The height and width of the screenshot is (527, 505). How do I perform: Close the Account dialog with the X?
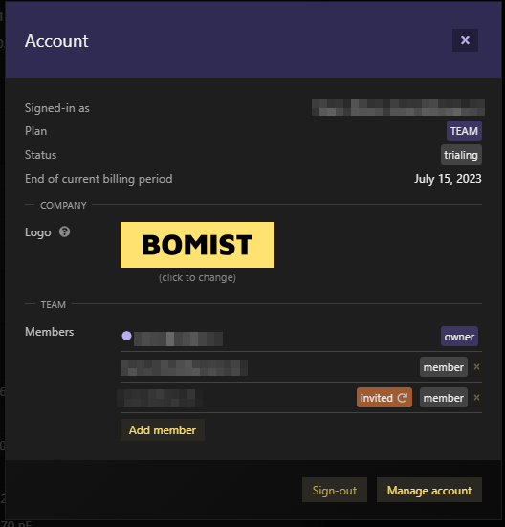tap(465, 40)
